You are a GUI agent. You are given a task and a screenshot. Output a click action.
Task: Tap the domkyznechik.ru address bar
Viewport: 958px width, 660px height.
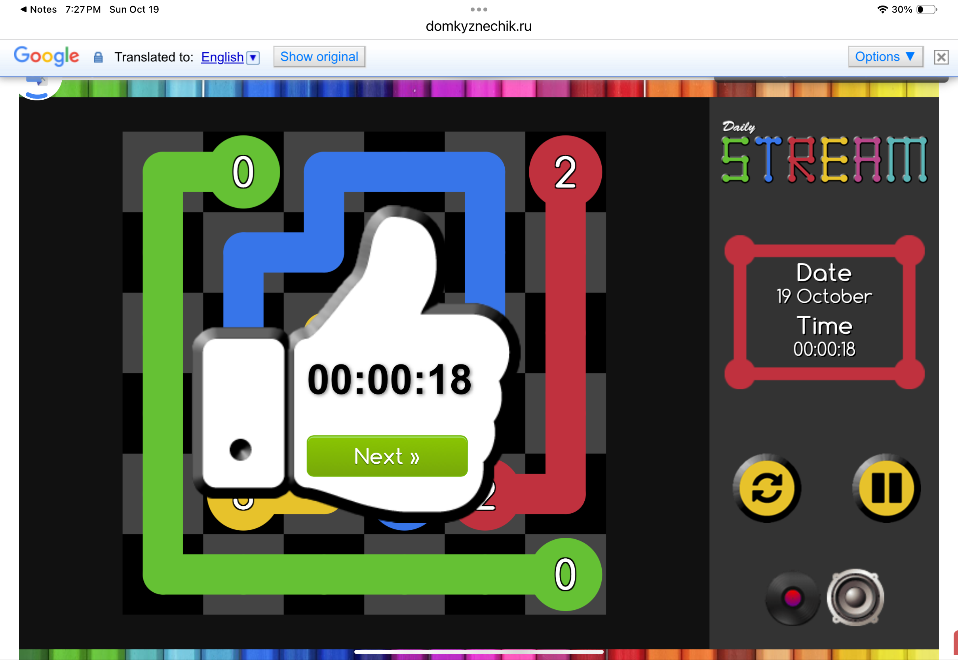point(479,26)
